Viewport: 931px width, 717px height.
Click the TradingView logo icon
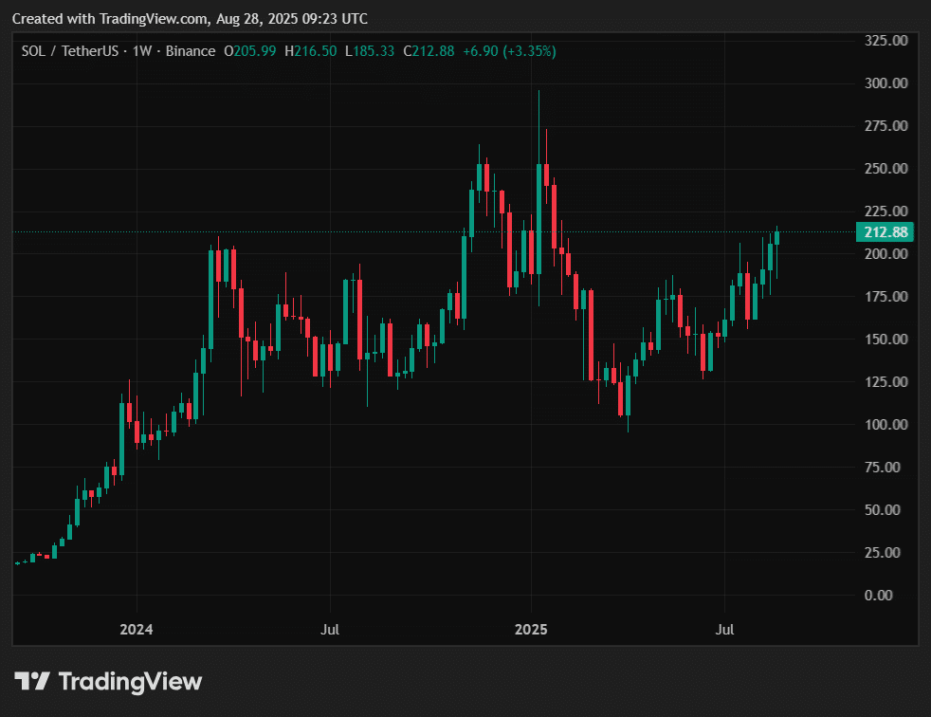pos(31,681)
